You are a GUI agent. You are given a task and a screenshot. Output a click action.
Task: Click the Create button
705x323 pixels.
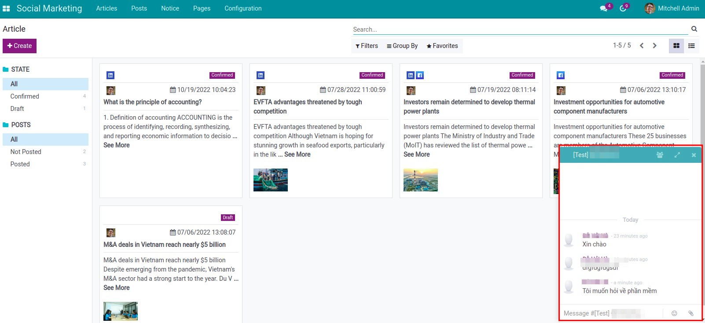19,46
